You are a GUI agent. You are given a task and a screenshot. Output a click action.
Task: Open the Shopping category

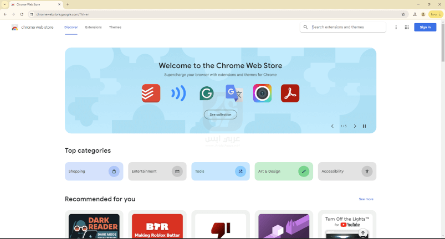tap(94, 172)
